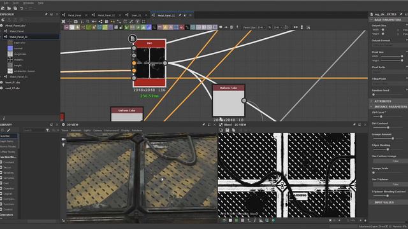Viewport: 408px width, 229px height.
Task: Open the Edit menu
Action: pos(6,3)
